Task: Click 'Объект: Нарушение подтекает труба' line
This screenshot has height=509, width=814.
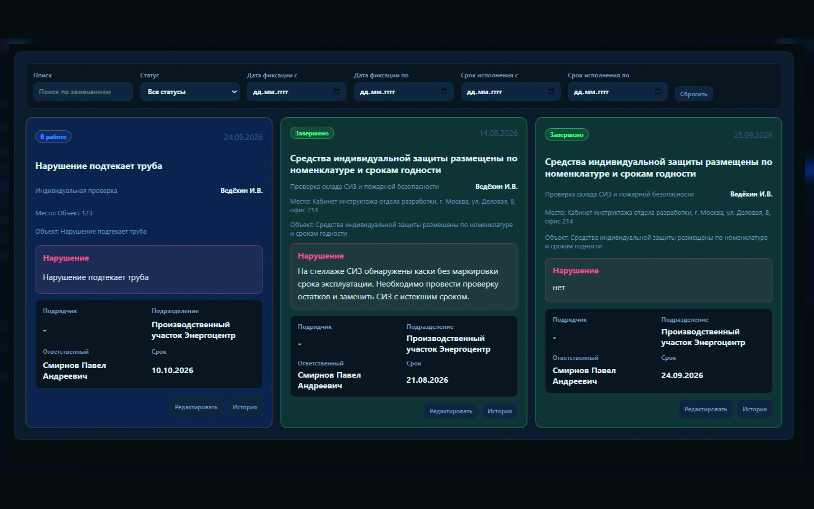Action: 91,232
